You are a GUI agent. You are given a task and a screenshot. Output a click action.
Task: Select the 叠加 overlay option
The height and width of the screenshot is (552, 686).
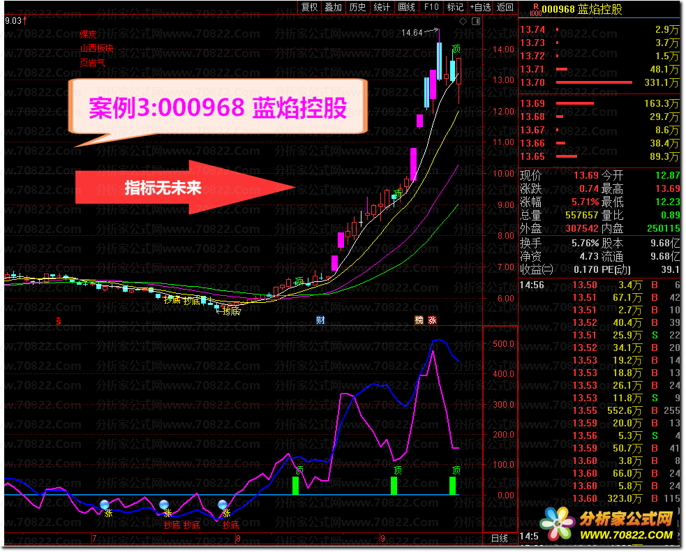333,7
